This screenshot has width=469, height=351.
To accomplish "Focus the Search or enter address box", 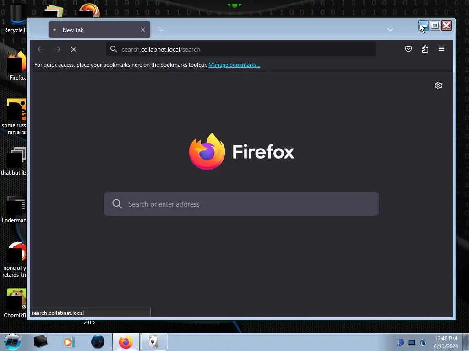I will 241,204.
